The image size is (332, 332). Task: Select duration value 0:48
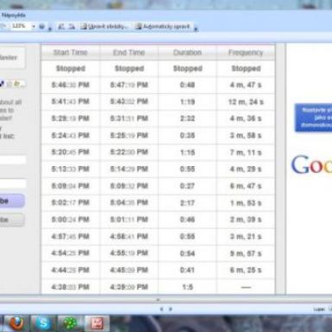tap(188, 85)
